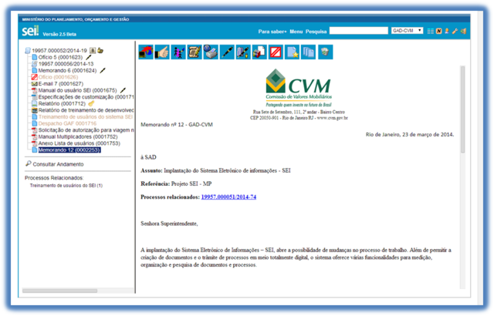This screenshot has width=494, height=316.
Task: Click the pen icon beside Ofício 5
Action: [90, 57]
